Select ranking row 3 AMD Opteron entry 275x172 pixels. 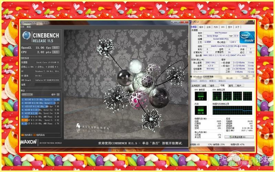click(41, 106)
